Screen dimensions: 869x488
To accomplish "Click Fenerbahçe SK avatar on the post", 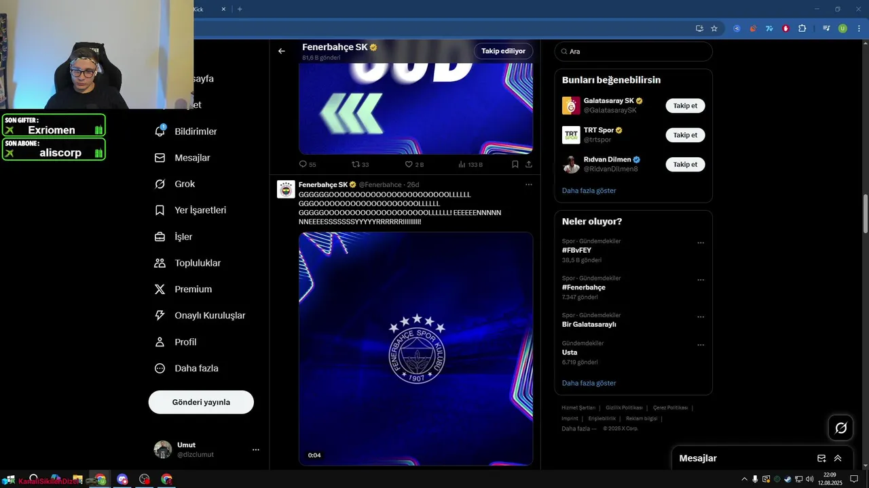I will point(286,190).
